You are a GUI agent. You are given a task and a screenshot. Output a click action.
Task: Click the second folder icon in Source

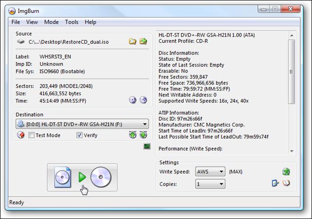point(143,42)
